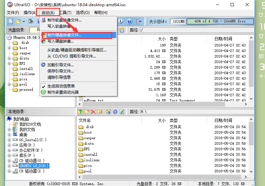This screenshot has width=265, height=186.
Task: Select 办公软件(E:) drive in the local tree
Action: tap(31, 150)
